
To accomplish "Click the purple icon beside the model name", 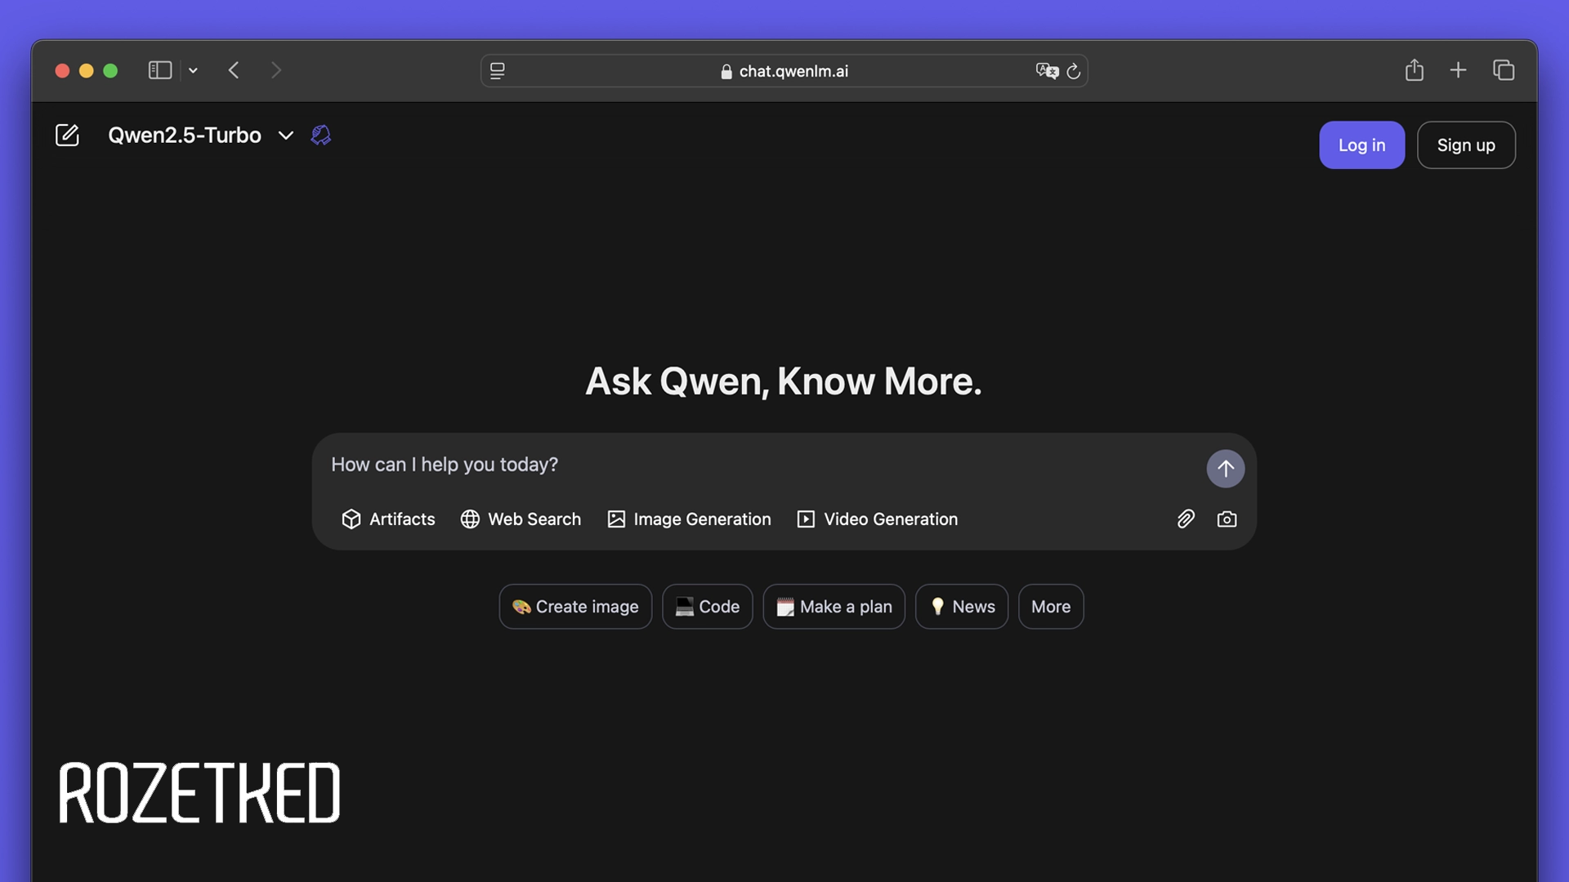I will coord(321,135).
